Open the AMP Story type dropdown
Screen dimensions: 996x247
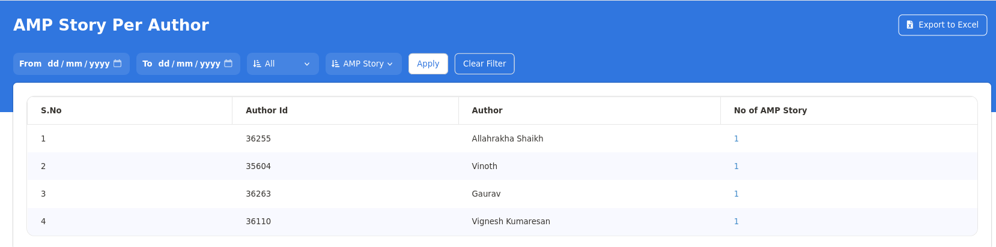pos(363,64)
